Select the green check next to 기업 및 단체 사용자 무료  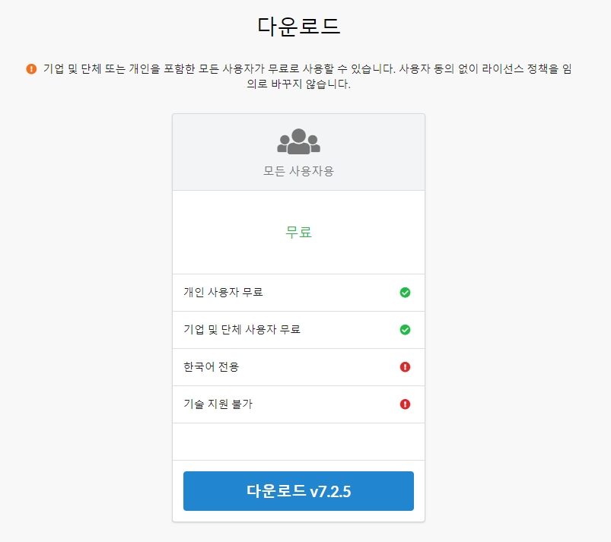tap(404, 329)
